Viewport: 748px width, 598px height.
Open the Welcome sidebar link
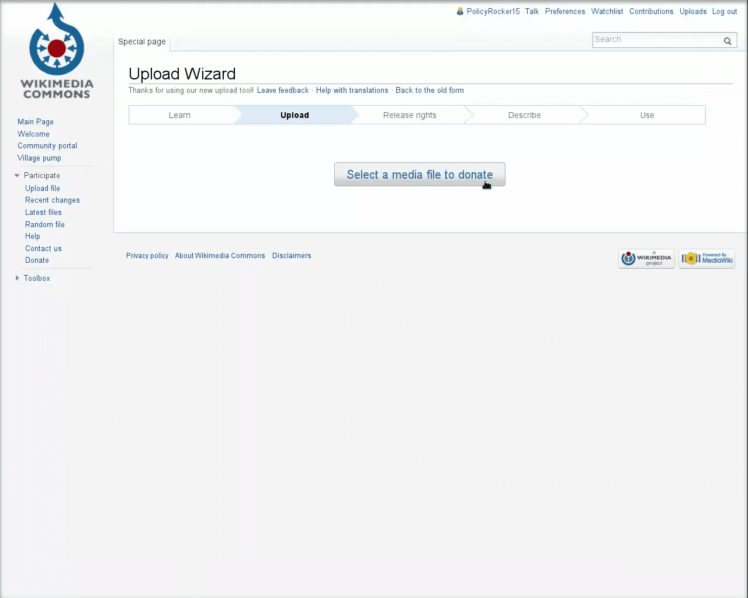(x=33, y=134)
